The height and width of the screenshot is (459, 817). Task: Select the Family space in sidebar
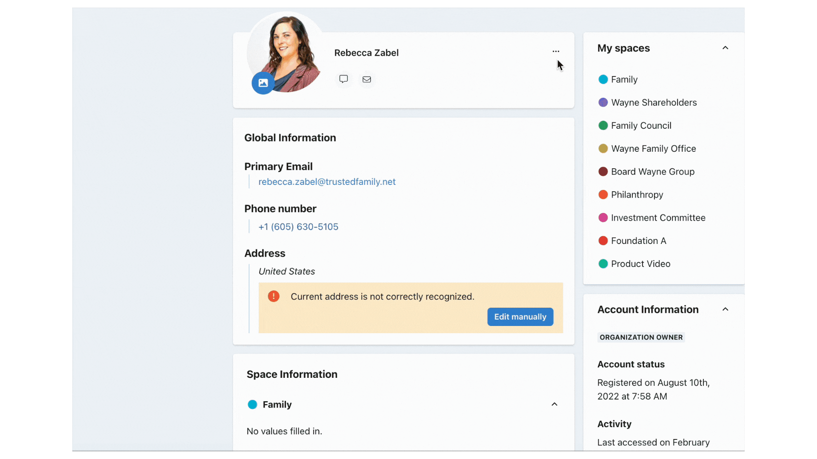tap(624, 79)
